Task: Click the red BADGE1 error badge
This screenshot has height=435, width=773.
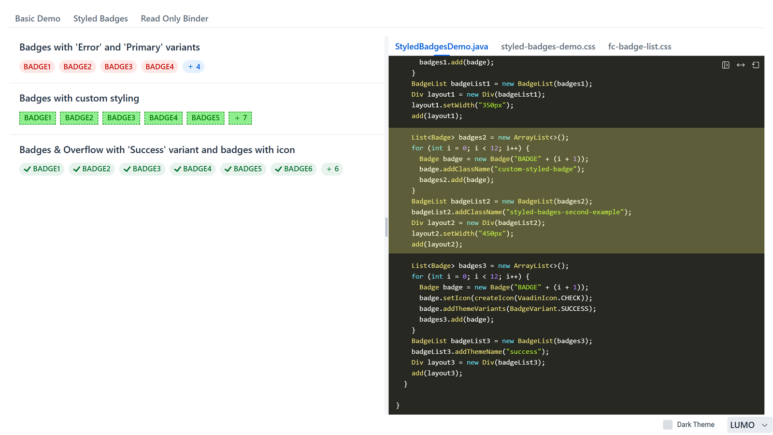Action: click(37, 67)
